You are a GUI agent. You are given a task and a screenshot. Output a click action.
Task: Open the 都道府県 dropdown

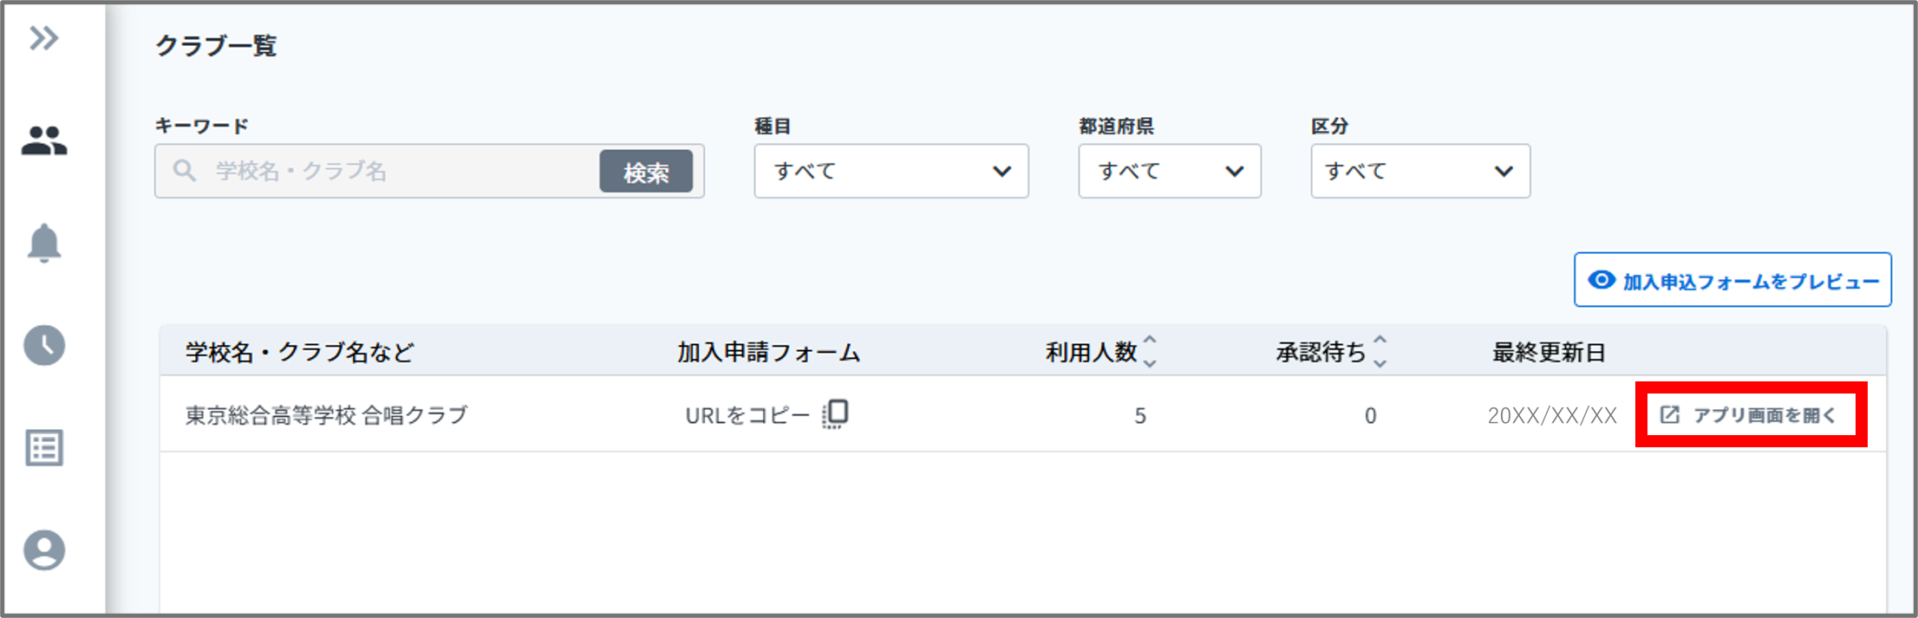pyautogui.click(x=1170, y=171)
